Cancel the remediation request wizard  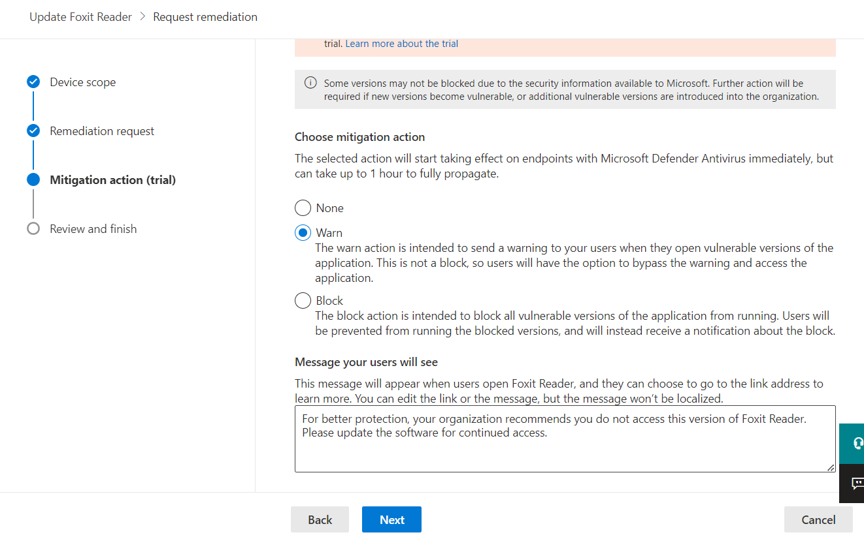tap(818, 520)
